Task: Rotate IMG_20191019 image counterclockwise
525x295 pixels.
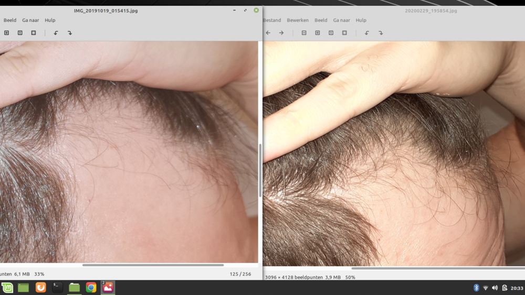Action: 56,33
